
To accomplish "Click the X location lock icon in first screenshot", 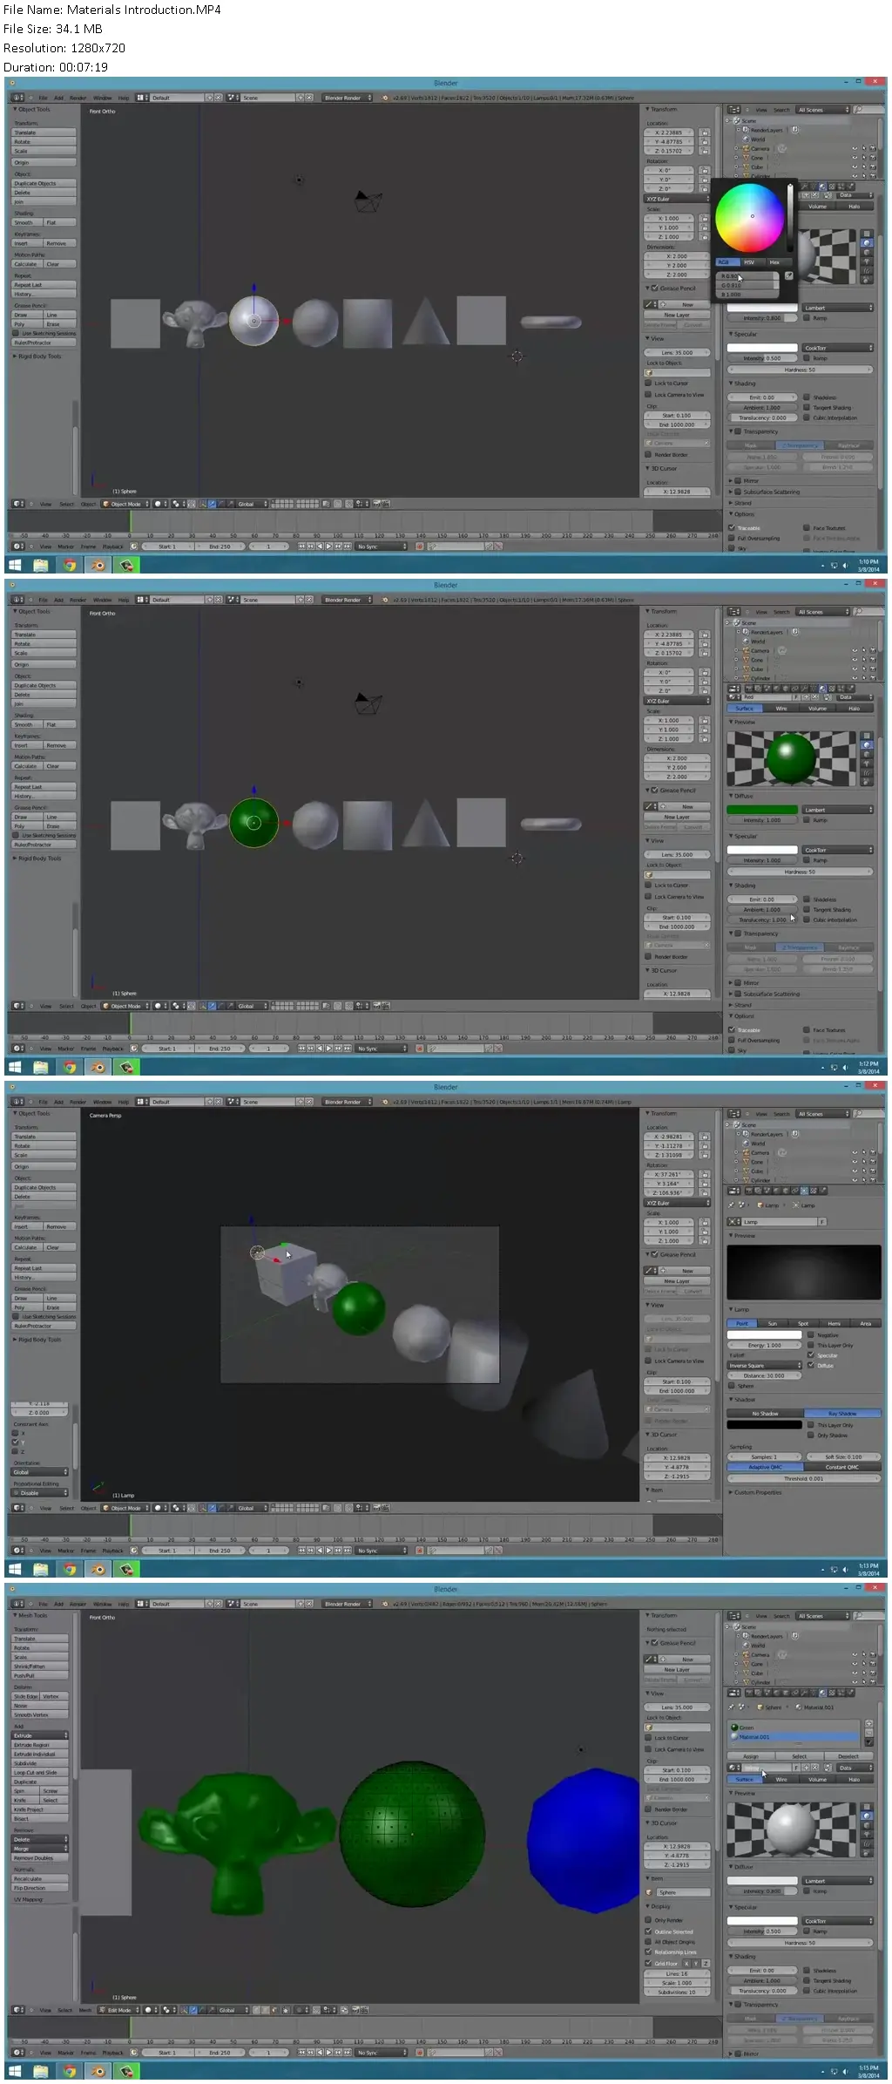I will point(704,132).
